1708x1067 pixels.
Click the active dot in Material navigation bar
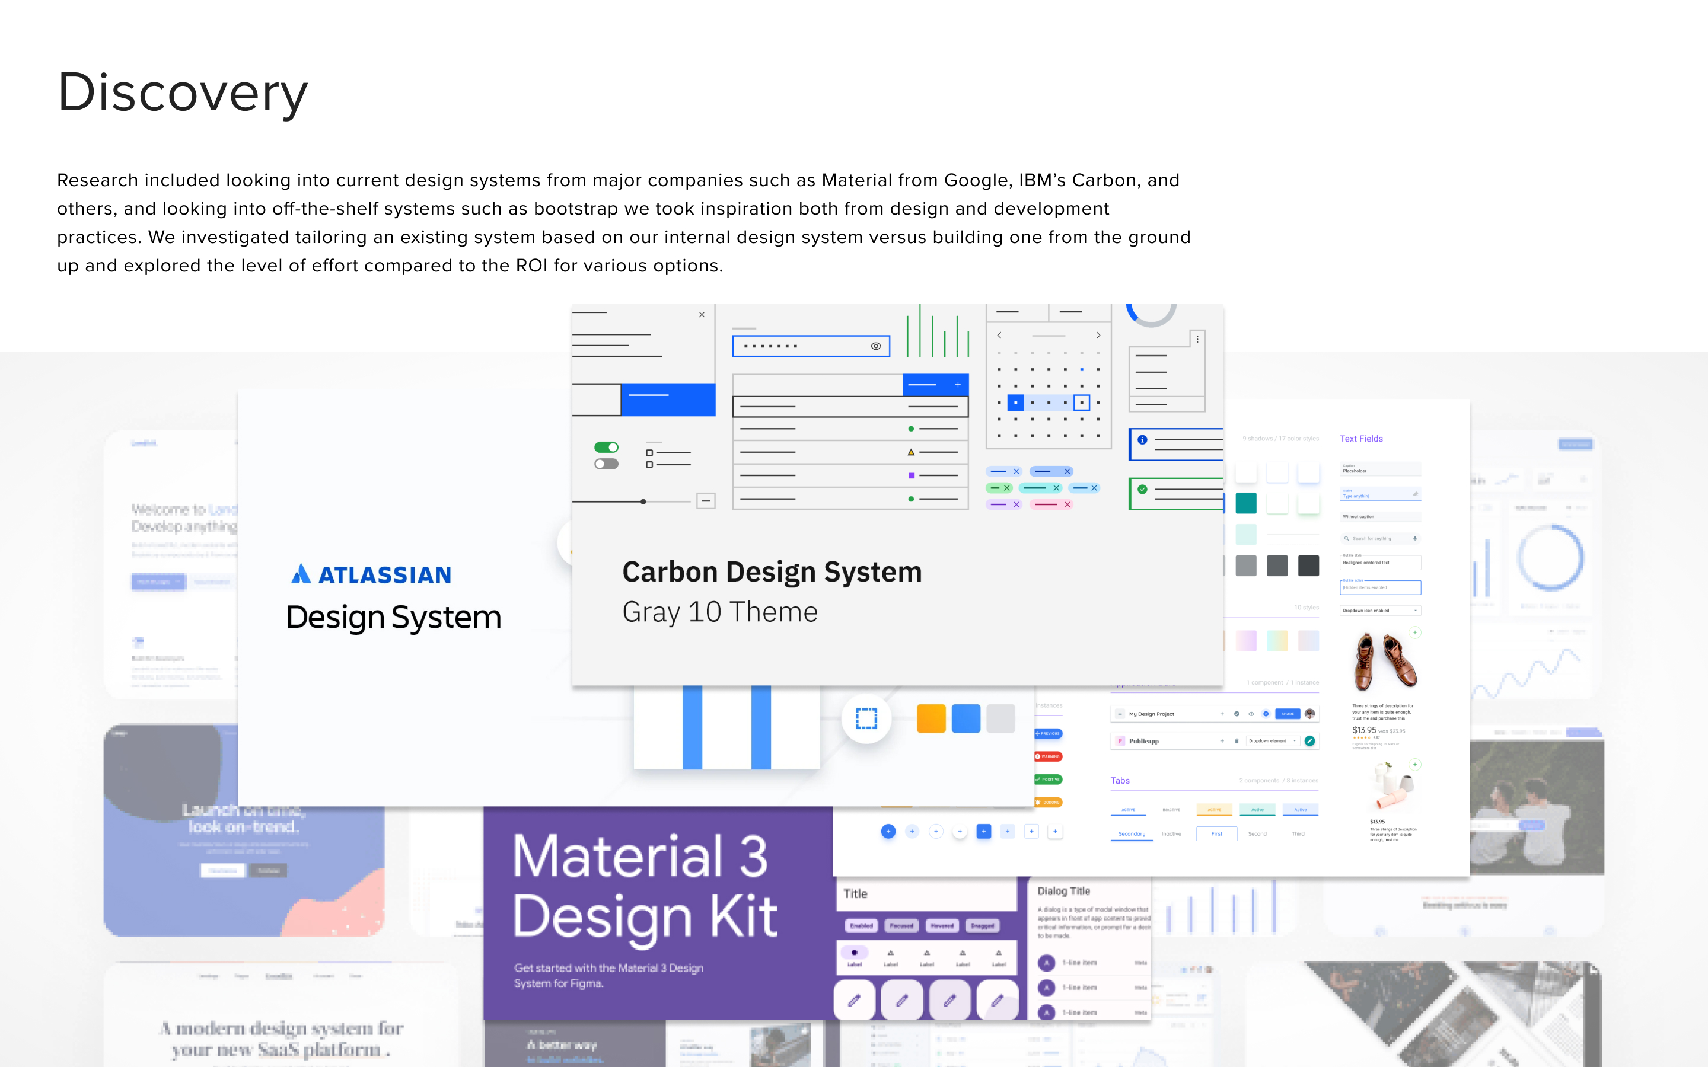point(854,953)
